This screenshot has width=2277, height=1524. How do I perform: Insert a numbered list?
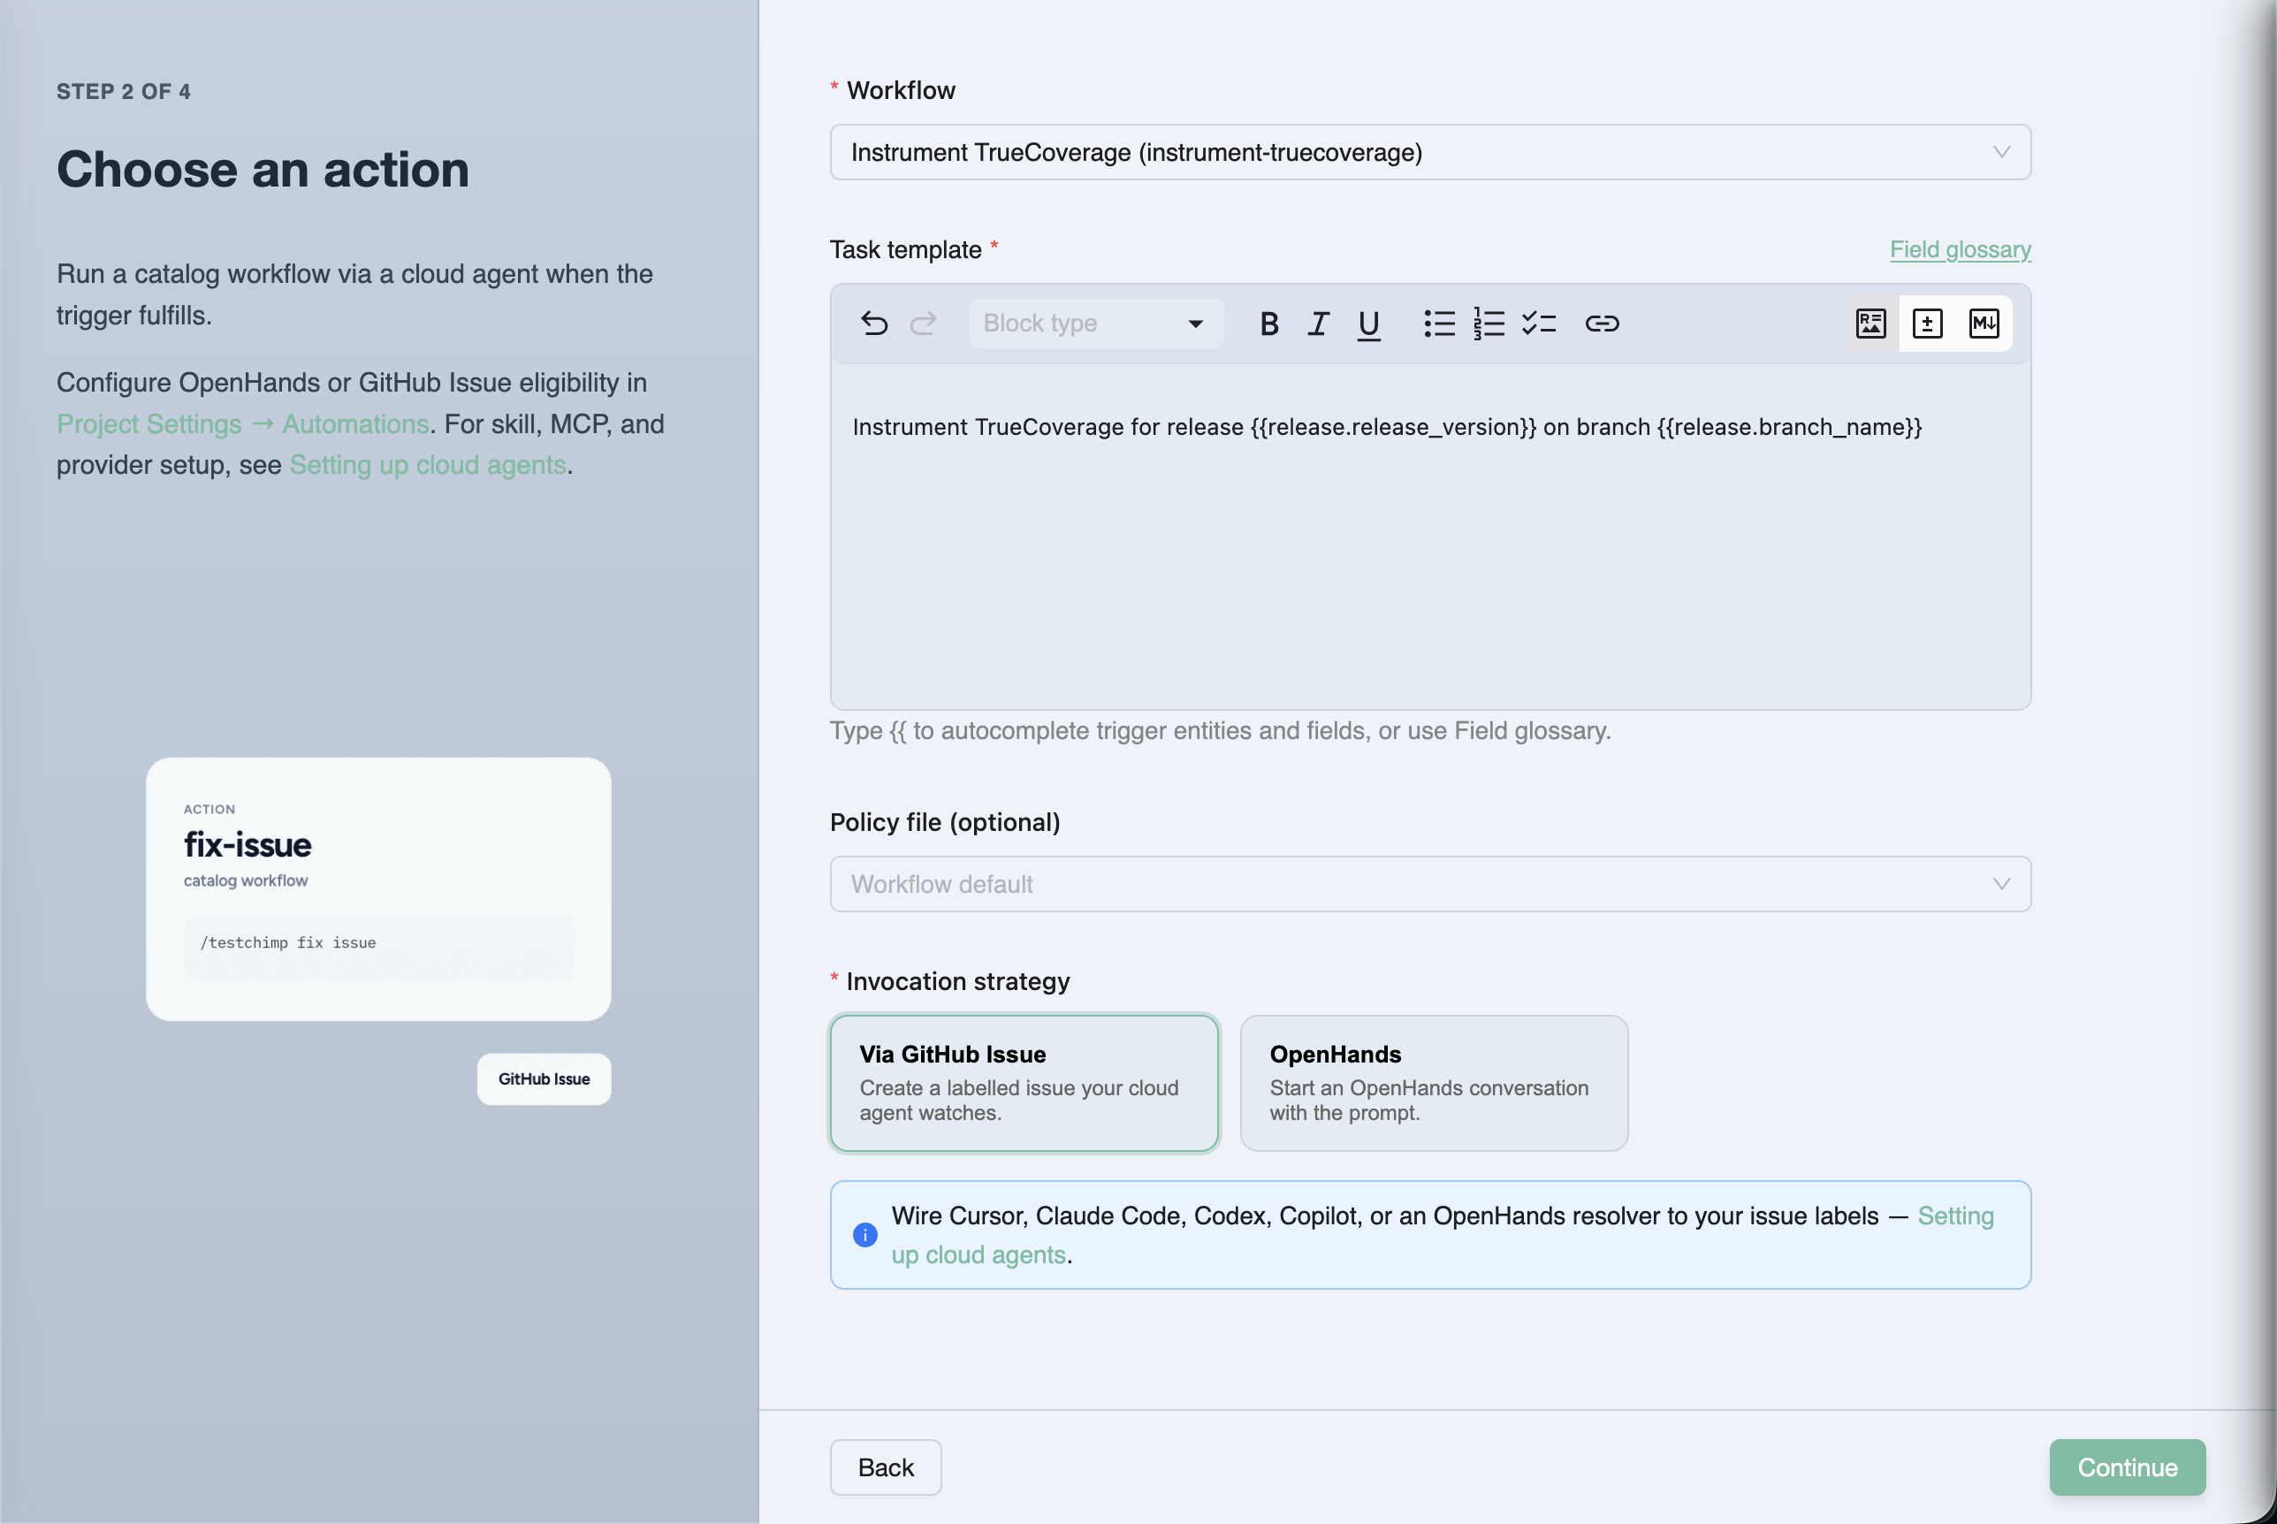[x=1489, y=324]
